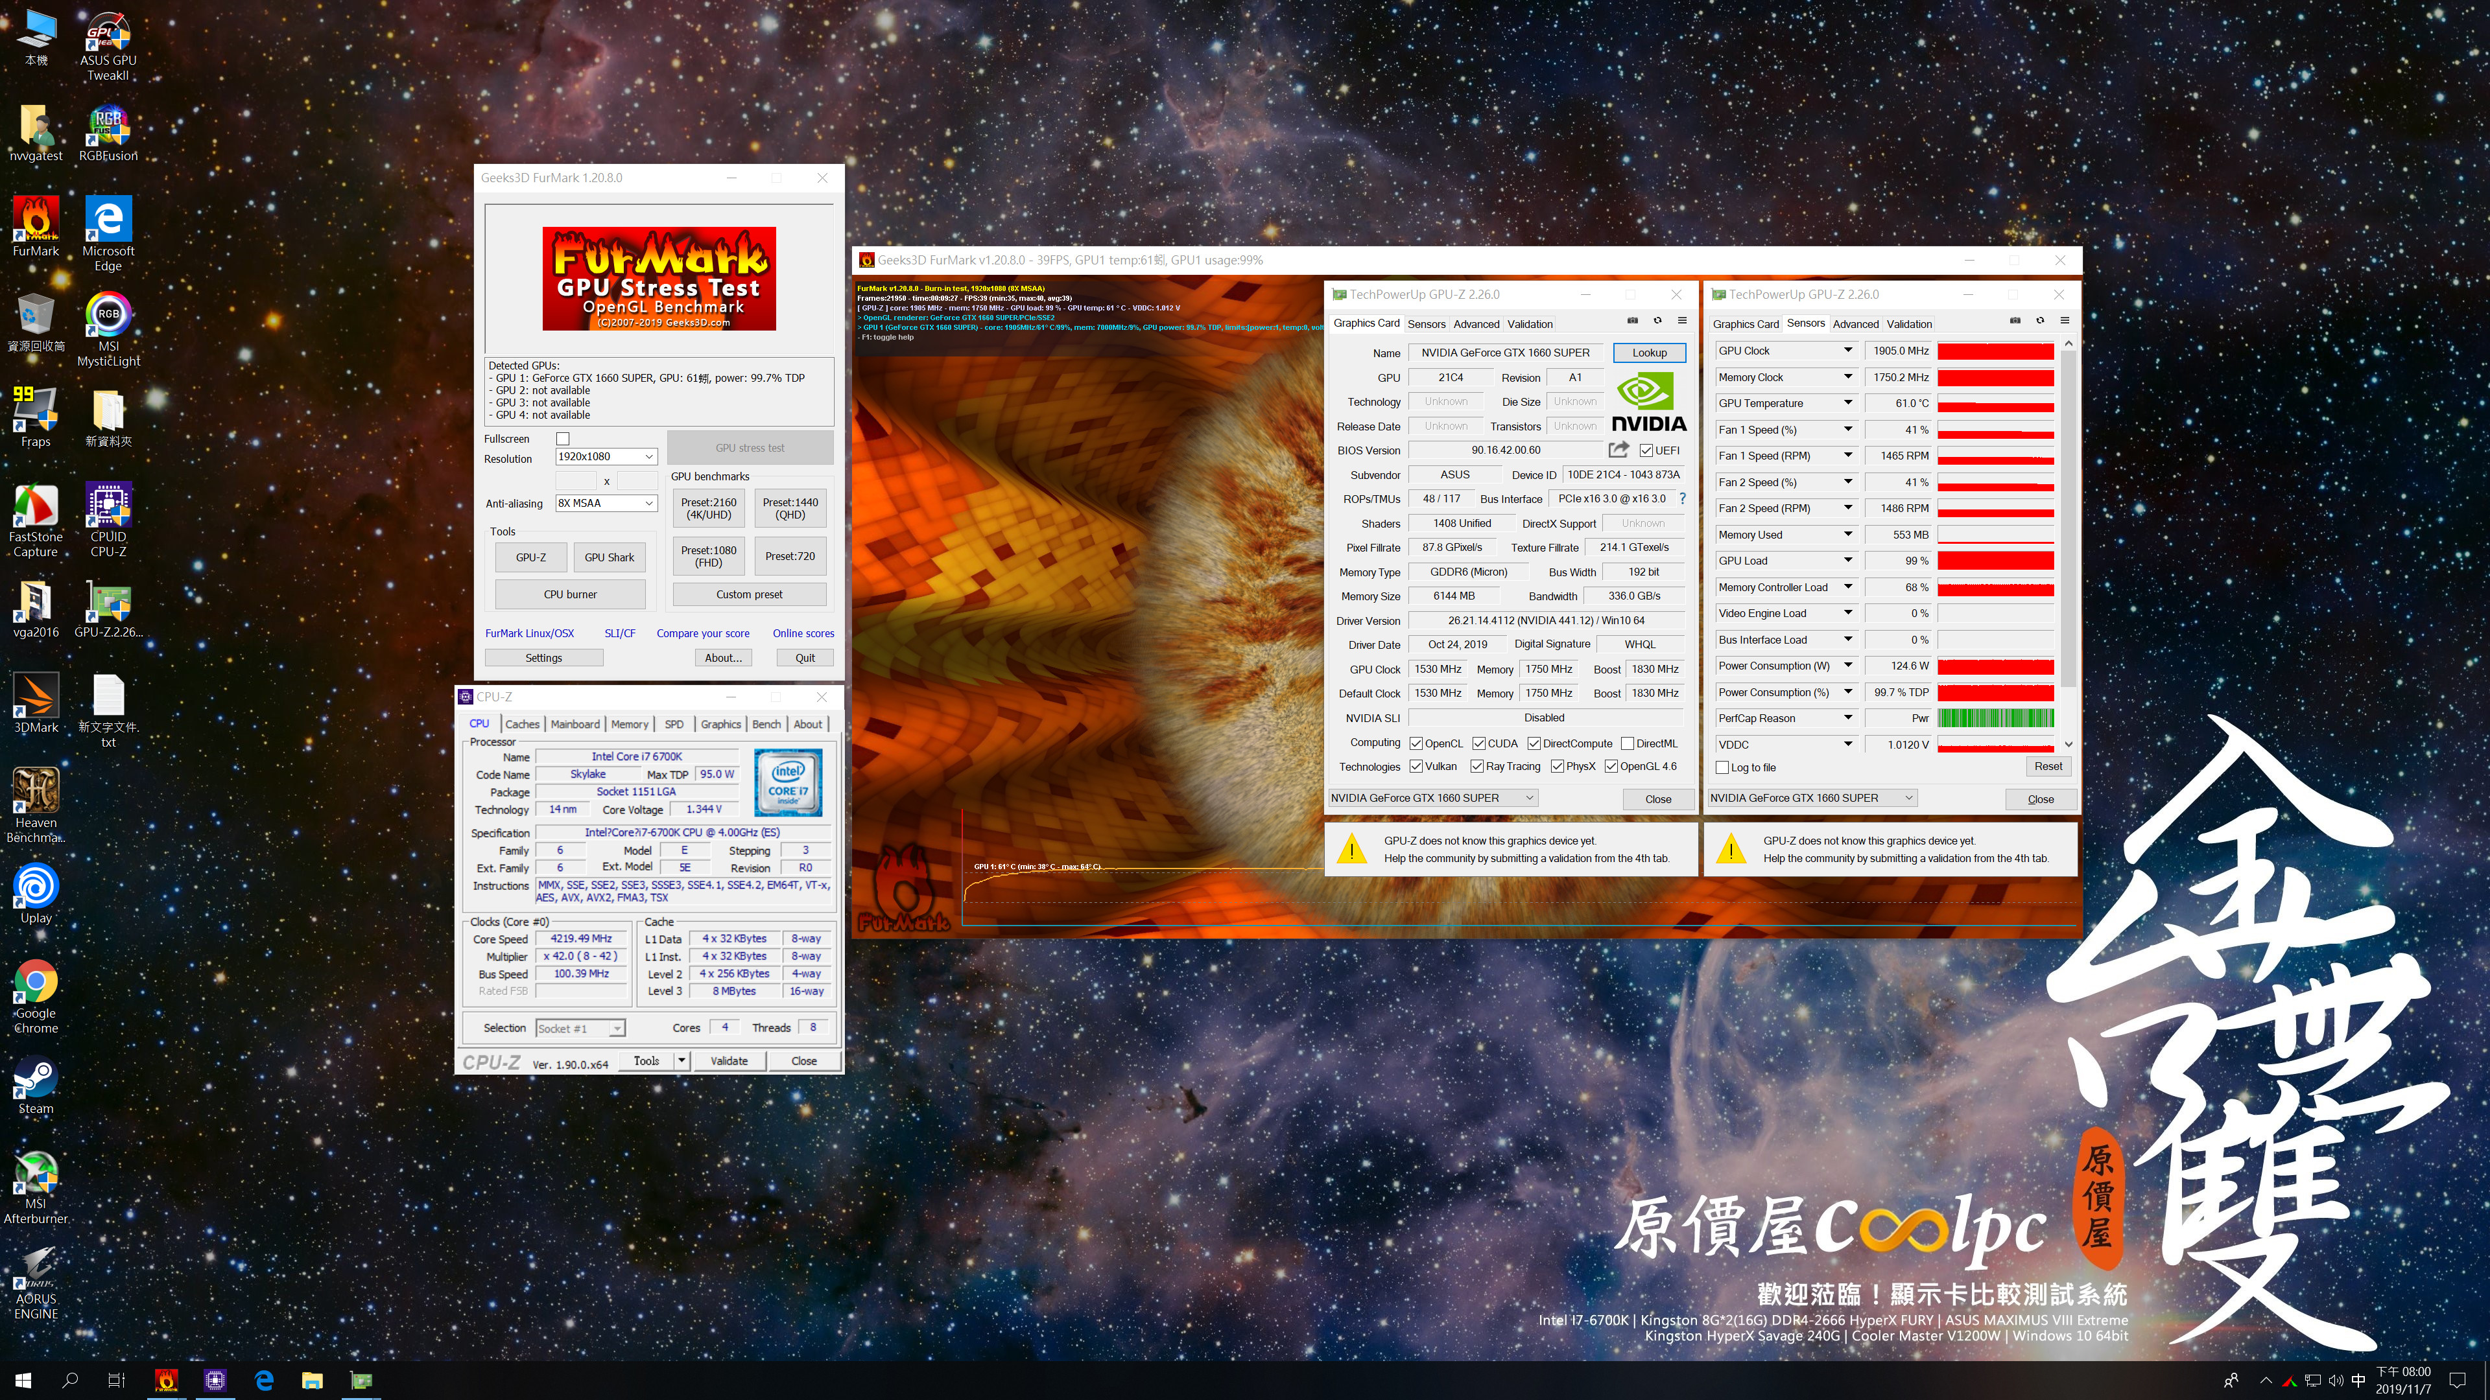2490x1400 pixels.
Task: Open RGBFusion desktop icon
Action: pos(107,134)
